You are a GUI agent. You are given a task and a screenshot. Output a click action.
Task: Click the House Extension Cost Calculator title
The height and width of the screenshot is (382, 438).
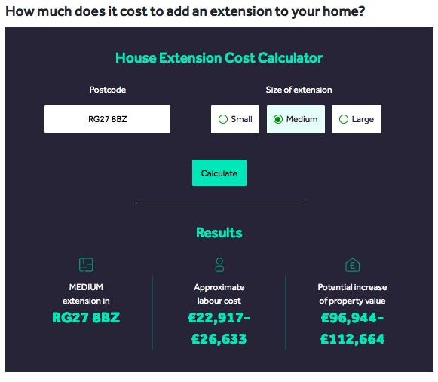[219, 58]
